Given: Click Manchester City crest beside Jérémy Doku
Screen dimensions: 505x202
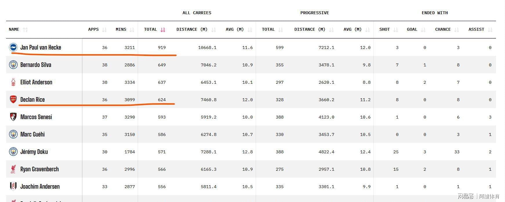Looking at the screenshot, I should [x=13, y=152].
